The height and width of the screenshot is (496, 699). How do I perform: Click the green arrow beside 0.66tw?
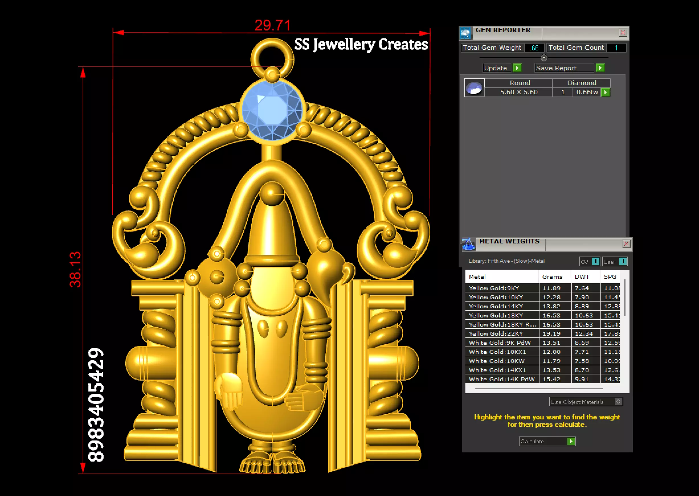(606, 92)
